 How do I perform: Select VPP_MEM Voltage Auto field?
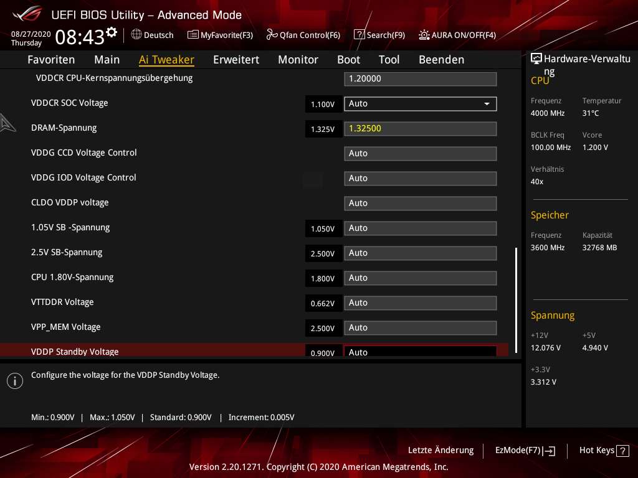421,328
